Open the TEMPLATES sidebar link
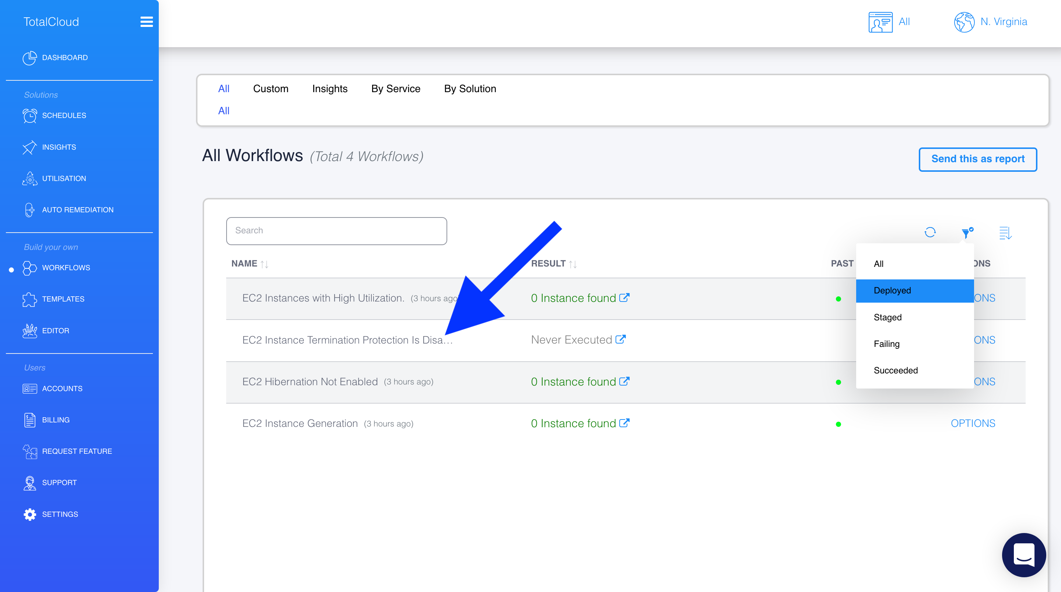Image resolution: width=1061 pixels, height=592 pixels. pyautogui.click(x=63, y=299)
